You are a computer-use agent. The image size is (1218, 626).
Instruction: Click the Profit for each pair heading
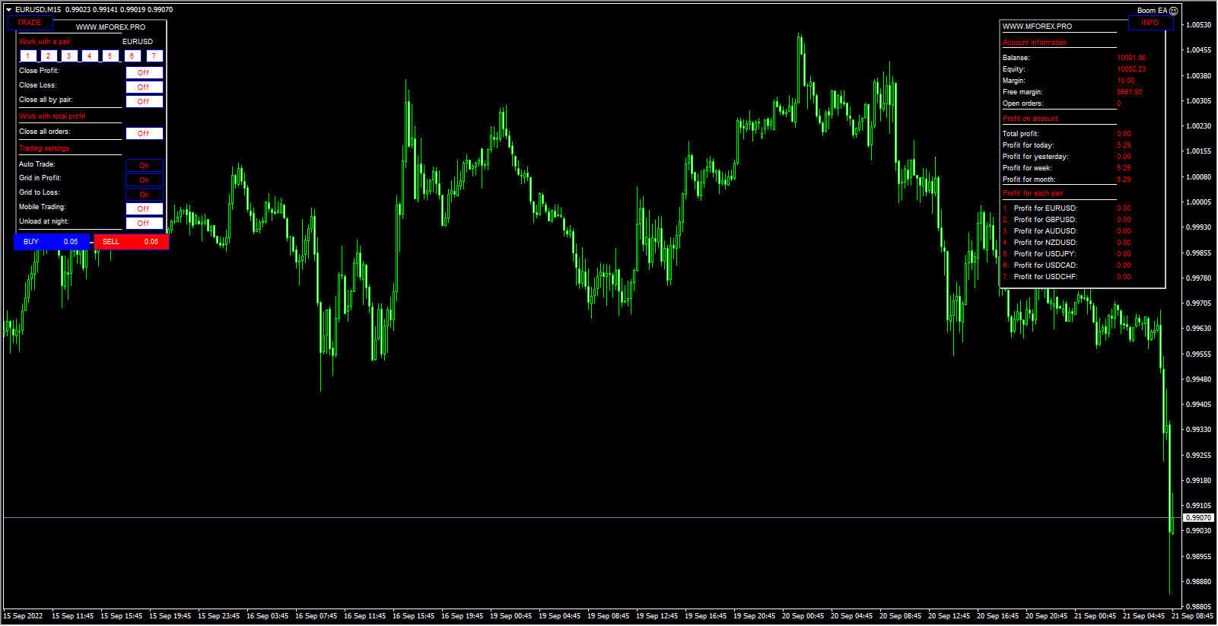(x=1033, y=193)
